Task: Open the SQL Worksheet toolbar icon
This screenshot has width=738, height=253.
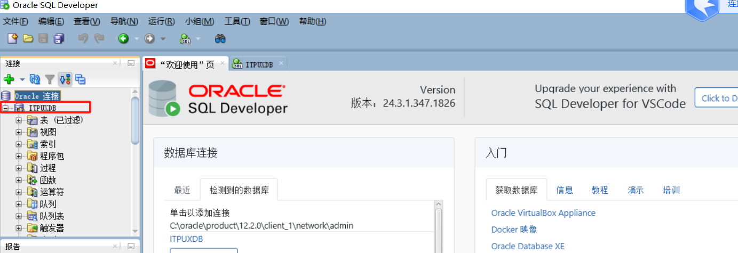Action: [185, 38]
